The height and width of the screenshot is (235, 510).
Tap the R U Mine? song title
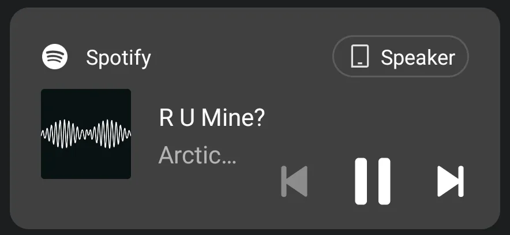pos(212,118)
